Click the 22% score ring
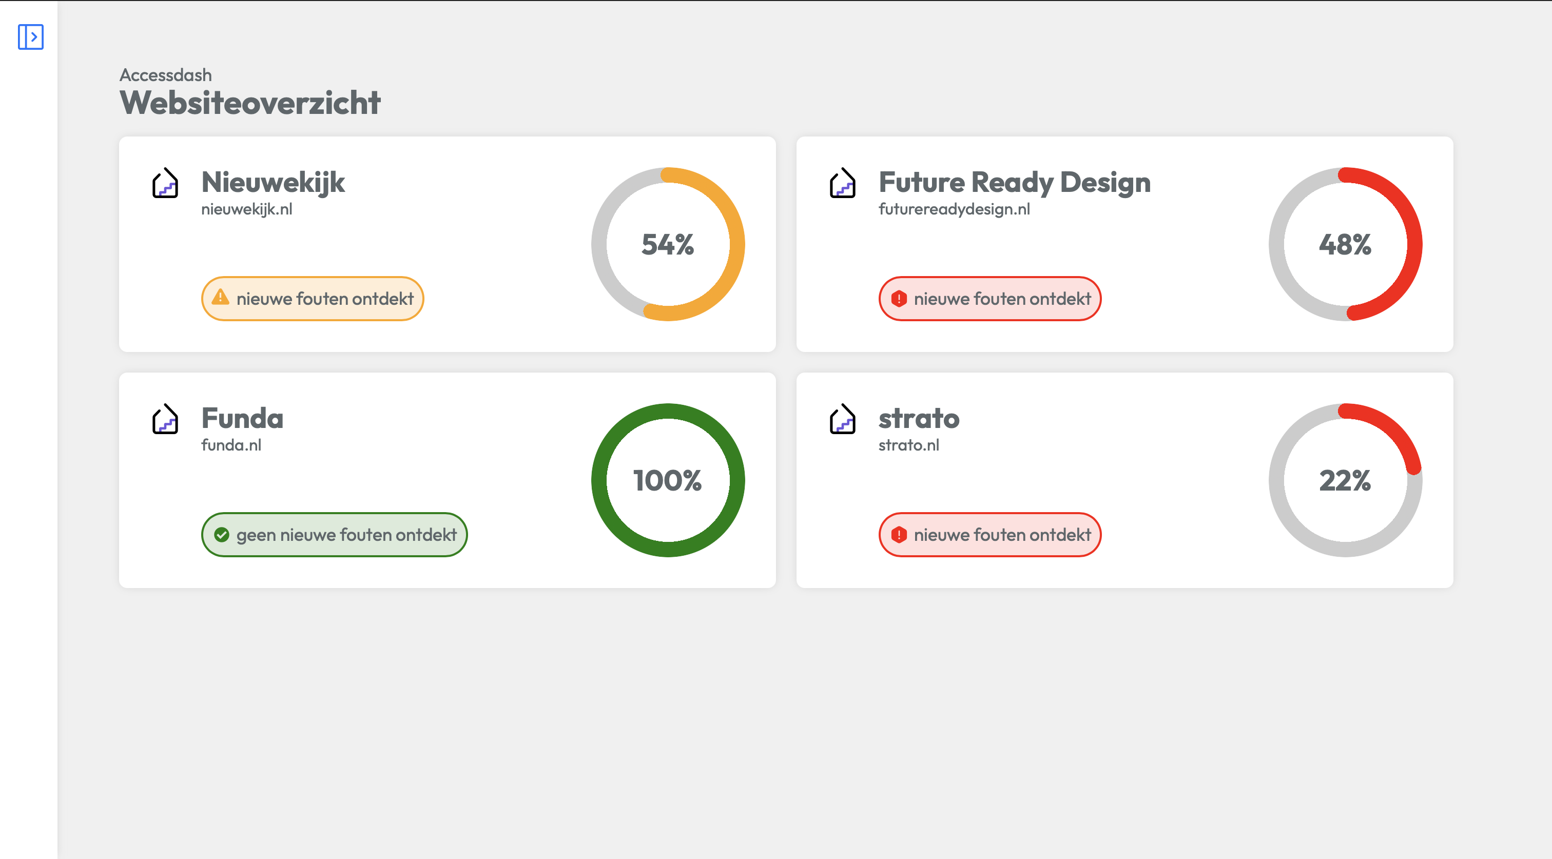The width and height of the screenshot is (1552, 859). tap(1345, 481)
